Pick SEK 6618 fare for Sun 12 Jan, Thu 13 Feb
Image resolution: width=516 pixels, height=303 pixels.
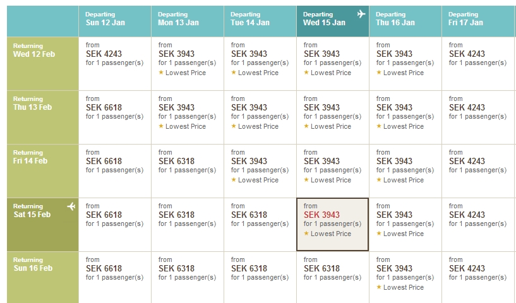(x=104, y=107)
